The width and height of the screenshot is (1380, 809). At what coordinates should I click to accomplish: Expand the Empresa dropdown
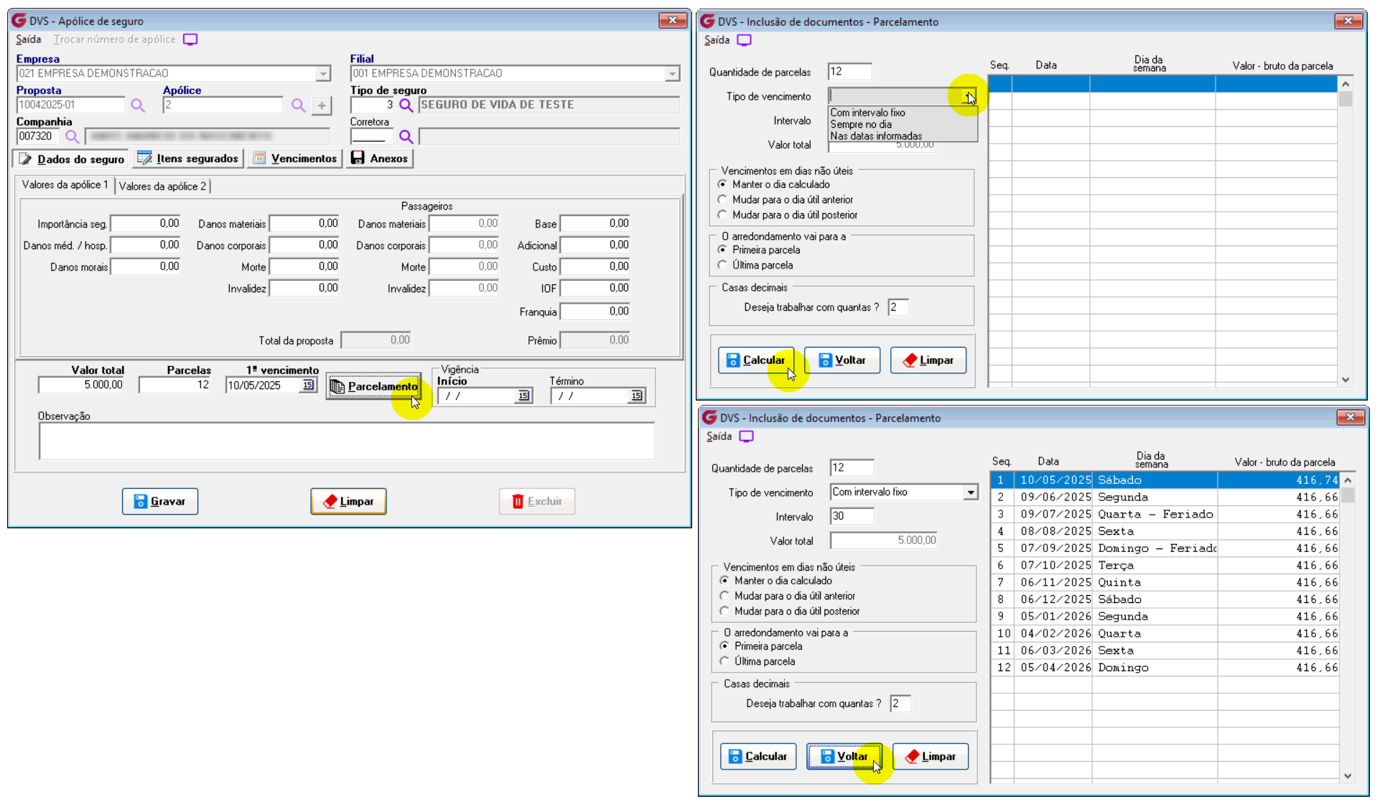tap(323, 74)
